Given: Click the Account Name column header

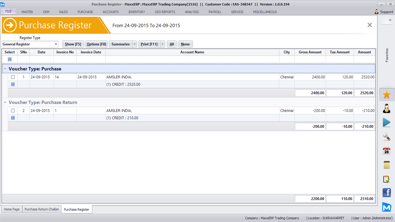Looking at the screenshot, I should click(192, 52).
